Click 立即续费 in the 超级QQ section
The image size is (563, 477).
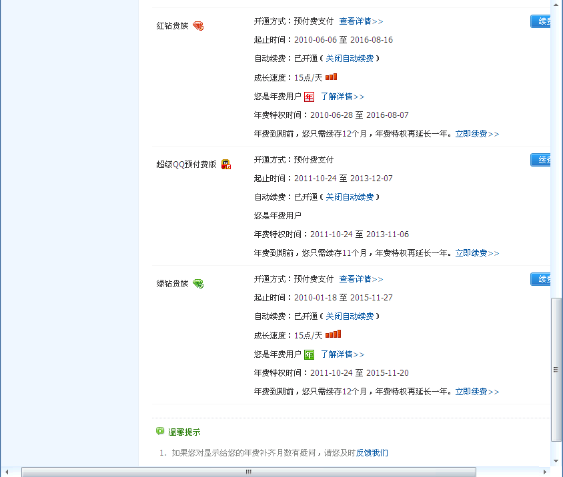coord(477,253)
